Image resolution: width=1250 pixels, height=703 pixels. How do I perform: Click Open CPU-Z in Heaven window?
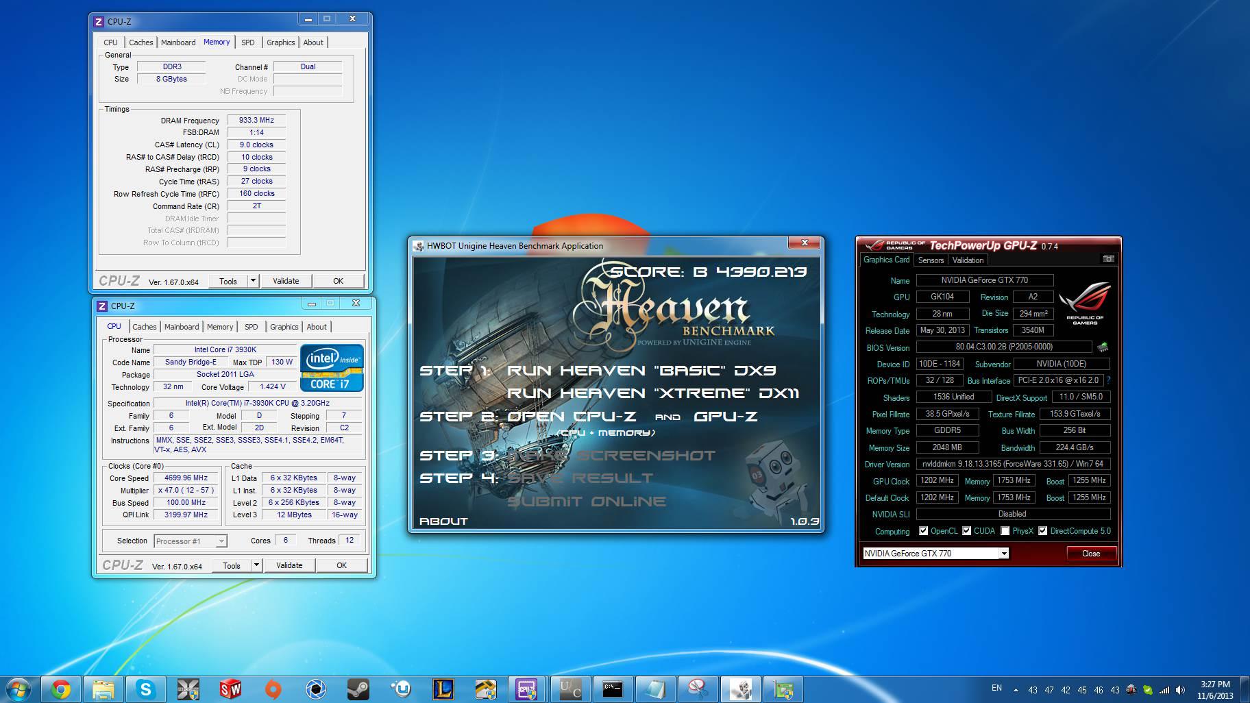[x=572, y=416]
